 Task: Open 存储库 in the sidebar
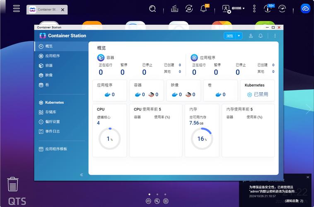coord(61,112)
